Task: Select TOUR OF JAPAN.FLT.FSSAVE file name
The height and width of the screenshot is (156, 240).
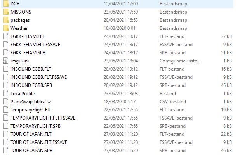Action: (39, 142)
